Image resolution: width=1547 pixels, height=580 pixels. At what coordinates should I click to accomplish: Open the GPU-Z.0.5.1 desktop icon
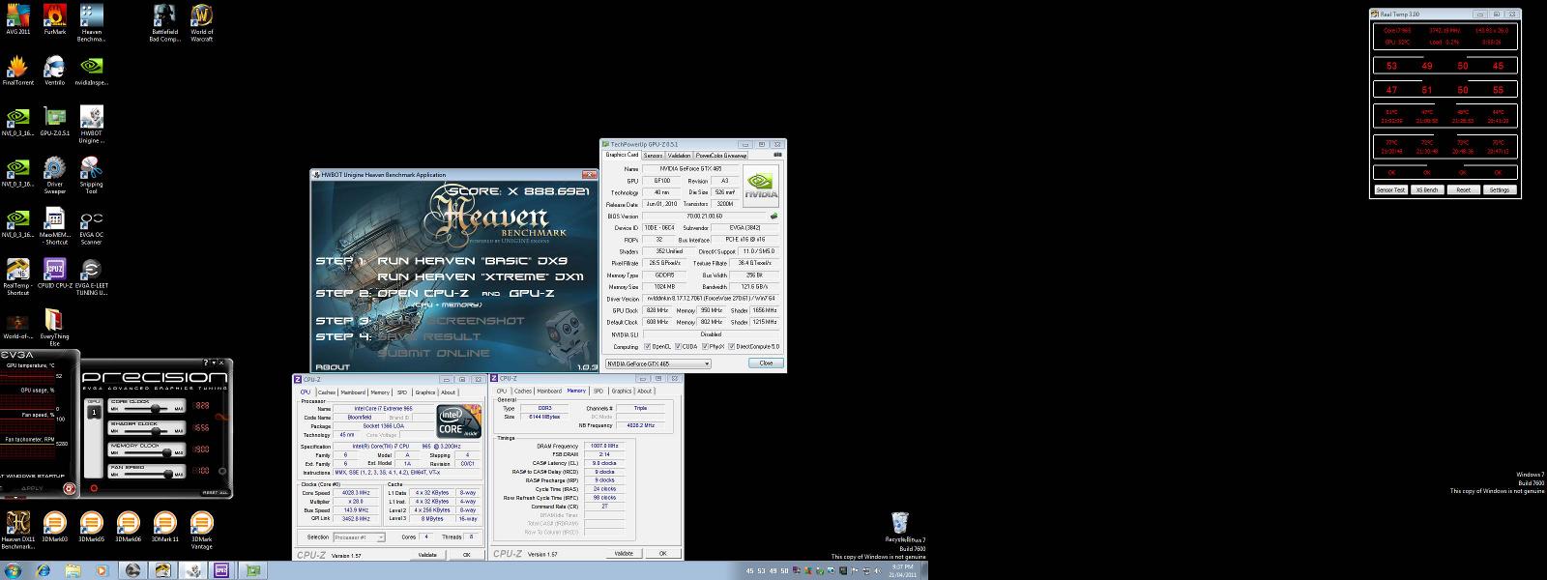point(55,120)
